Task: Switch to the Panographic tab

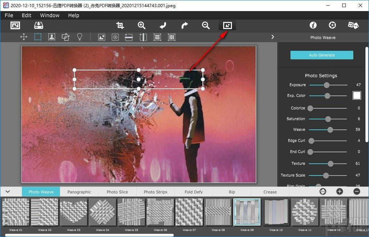Action: point(79,192)
